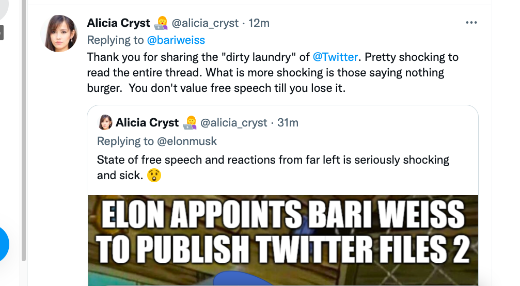The height and width of the screenshot is (286, 520).
Task: Click the Replying to @elonmusk text
Action: click(x=157, y=141)
